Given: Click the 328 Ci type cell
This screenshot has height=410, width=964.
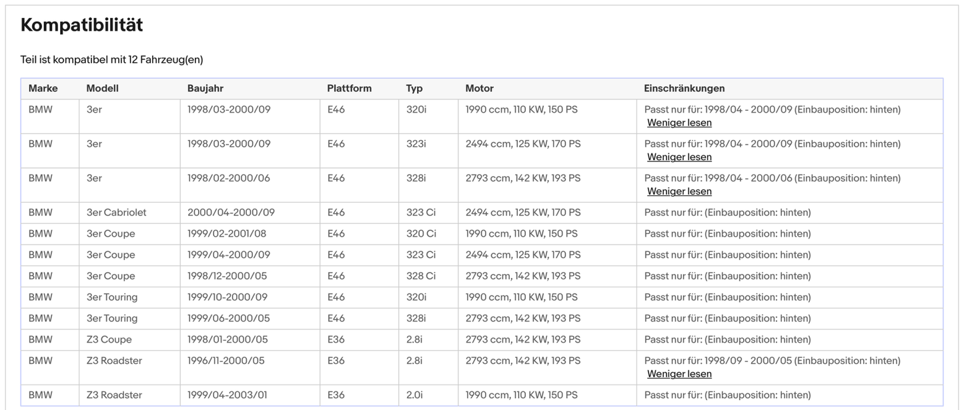Looking at the screenshot, I should point(420,276).
